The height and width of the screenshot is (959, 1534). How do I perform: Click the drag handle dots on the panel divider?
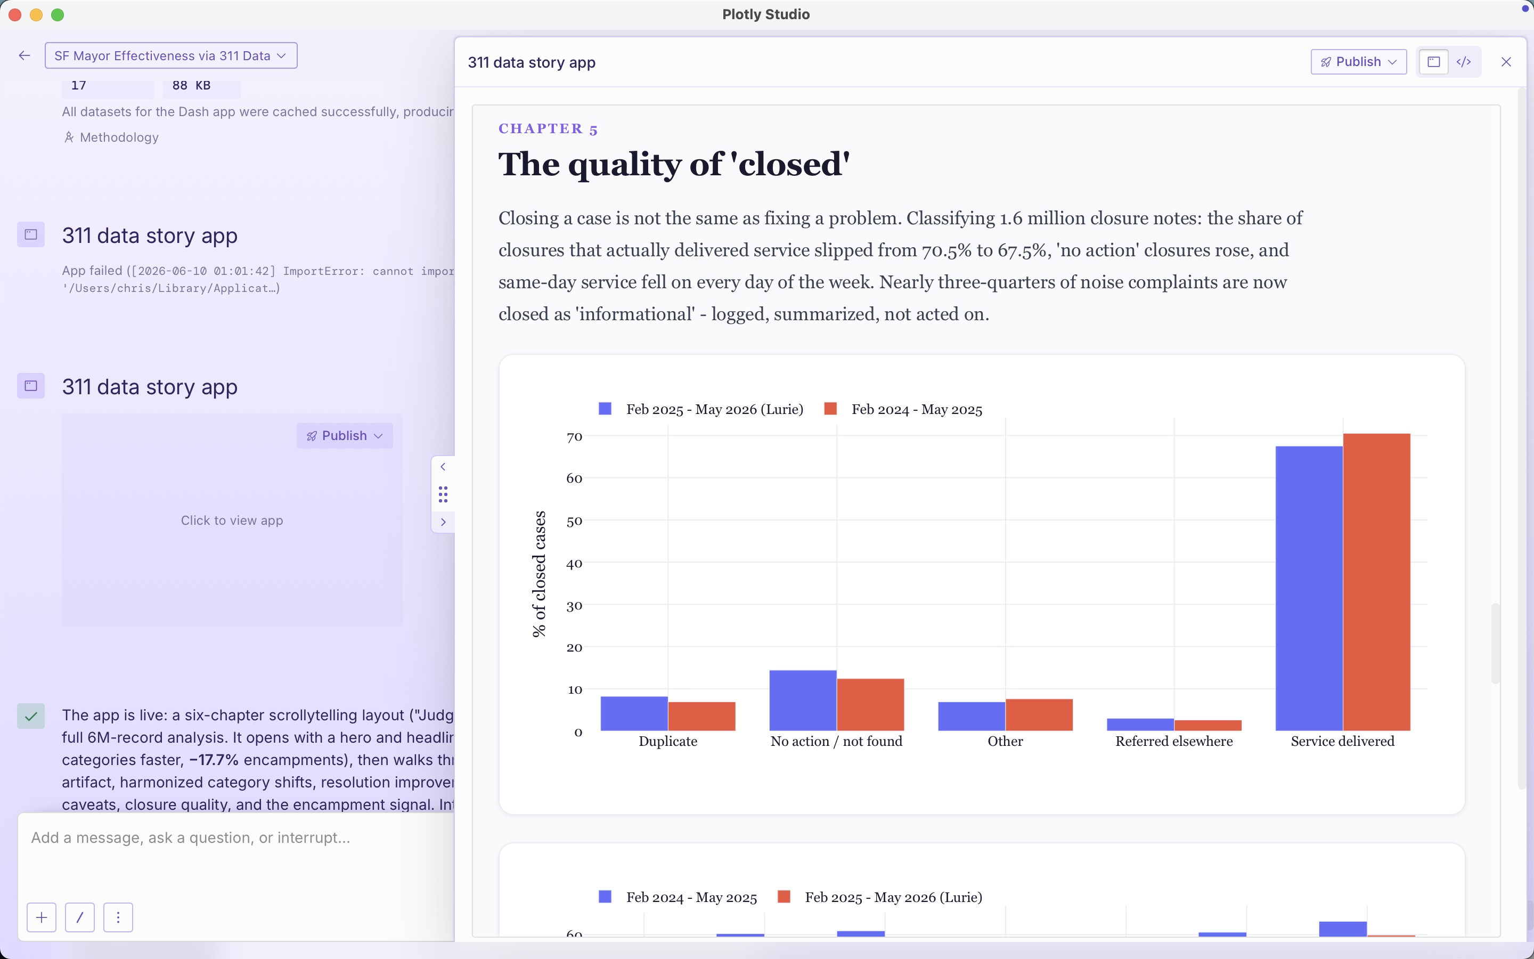(443, 494)
